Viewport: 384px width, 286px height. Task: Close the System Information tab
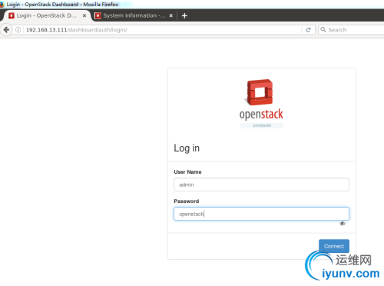pyautogui.click(x=171, y=15)
